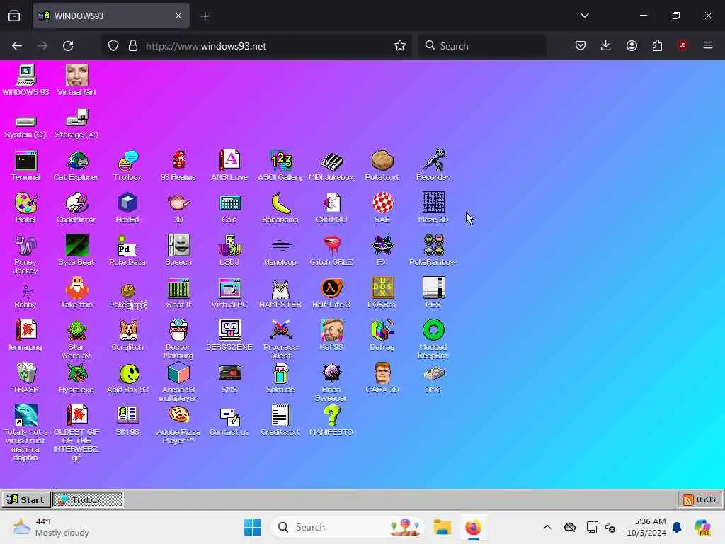The height and width of the screenshot is (544, 725).
Task: Focus the Firefox Search field
Action: pyautogui.click(x=482, y=46)
